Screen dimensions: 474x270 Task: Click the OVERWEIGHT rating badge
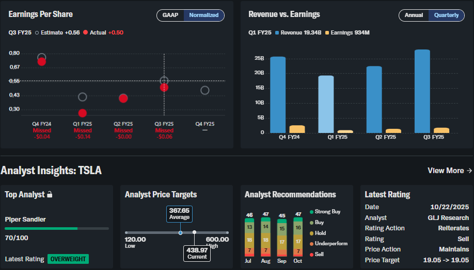tap(68, 259)
